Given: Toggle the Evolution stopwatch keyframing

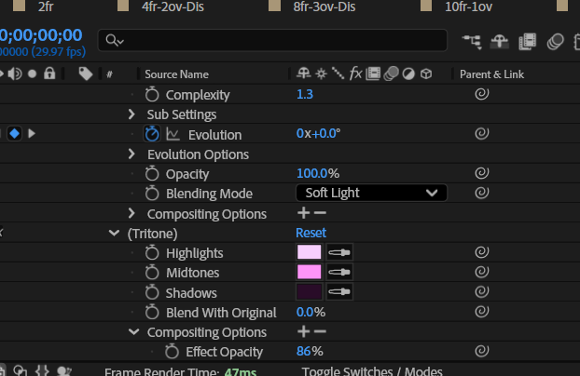Looking at the screenshot, I should pos(153,134).
